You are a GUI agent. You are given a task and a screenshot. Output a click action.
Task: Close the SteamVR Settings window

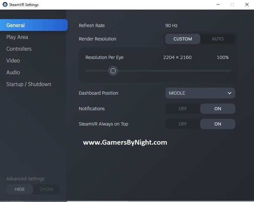pyautogui.click(x=247, y=4)
